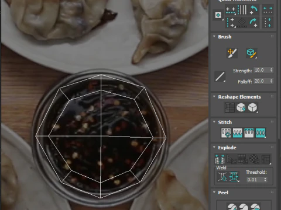Viewport: 281px width, 210px height.
Task: Click the Break icon in Explode
Action: click(220, 159)
